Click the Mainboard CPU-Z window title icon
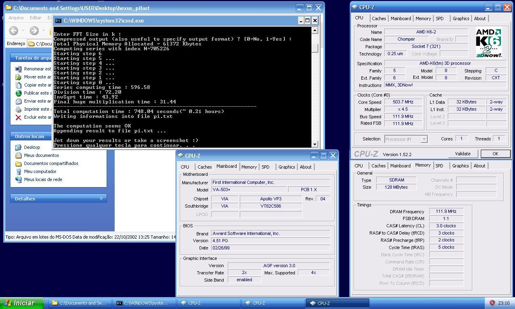This screenshot has width=515, height=309. pyautogui.click(x=181, y=156)
